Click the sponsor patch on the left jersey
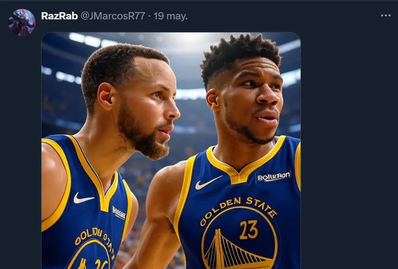 (x=119, y=212)
